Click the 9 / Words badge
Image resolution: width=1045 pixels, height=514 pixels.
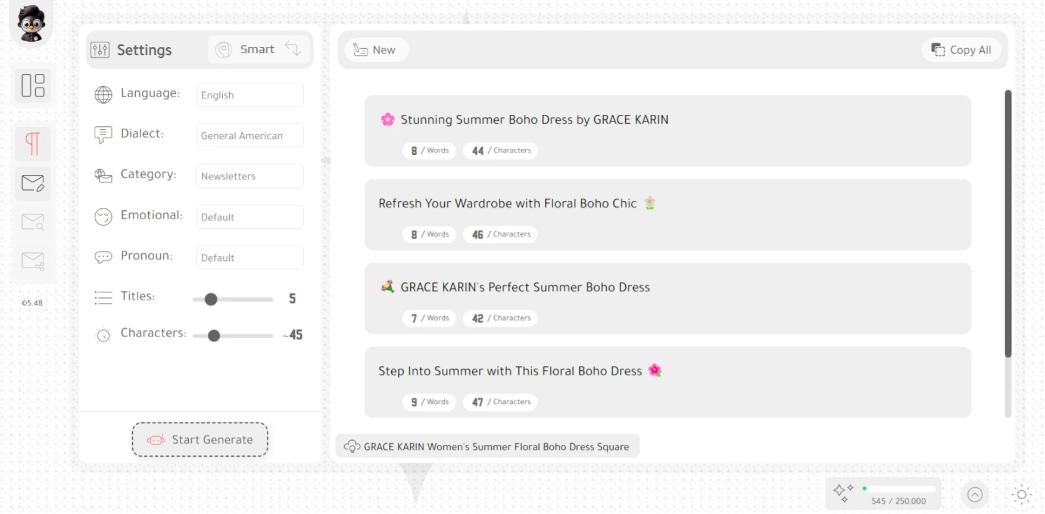coord(429,402)
